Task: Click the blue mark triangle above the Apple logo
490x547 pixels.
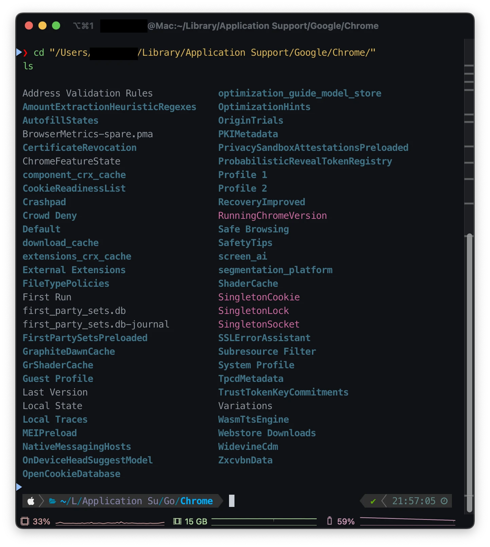Action: [x=19, y=487]
